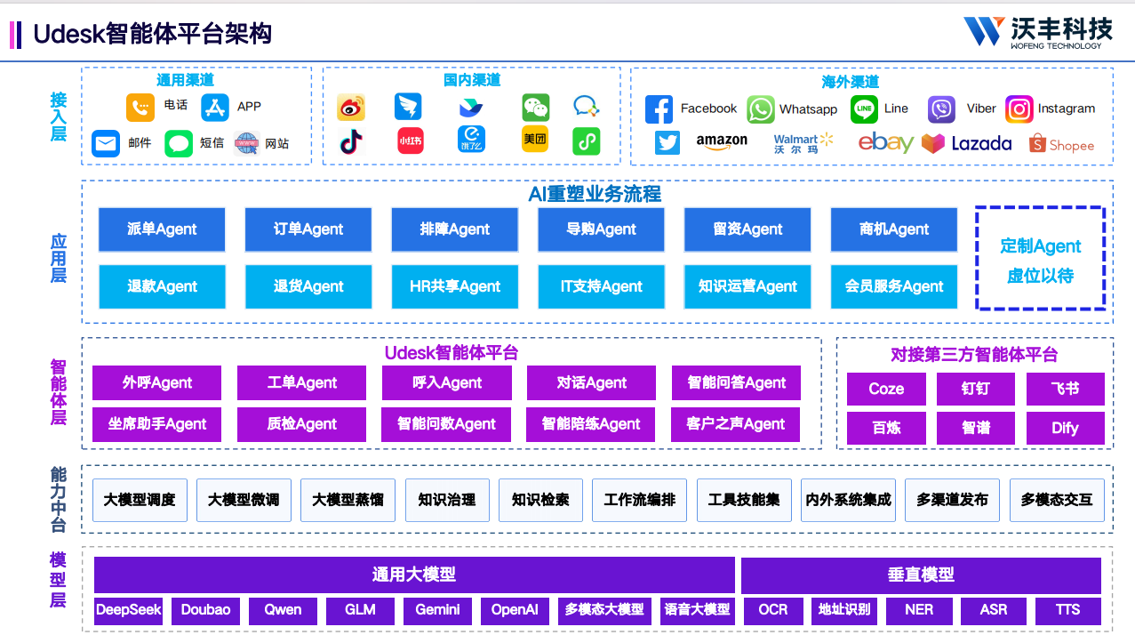Click the dashed 定制Agent 虚位以待 box
The width and height of the screenshot is (1135, 643).
point(1040,259)
